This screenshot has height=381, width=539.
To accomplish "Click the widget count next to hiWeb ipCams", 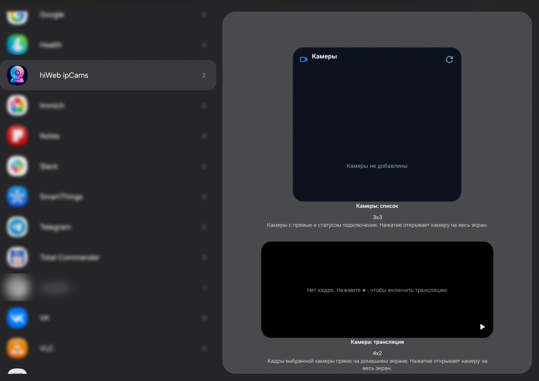I will (204, 75).
